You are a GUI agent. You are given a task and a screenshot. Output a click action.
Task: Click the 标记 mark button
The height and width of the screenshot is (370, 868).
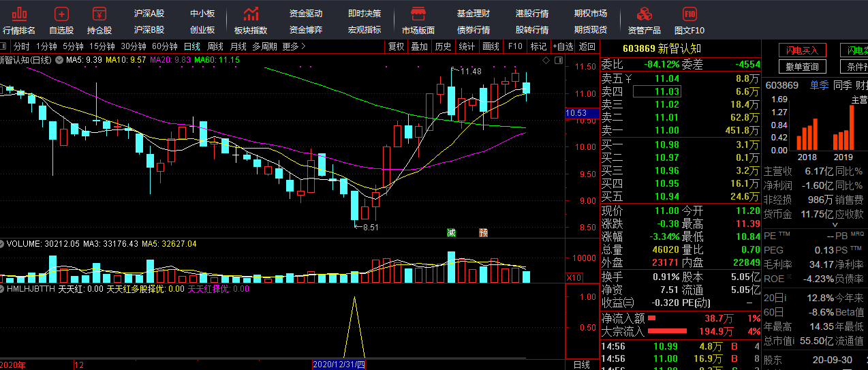[x=538, y=46]
